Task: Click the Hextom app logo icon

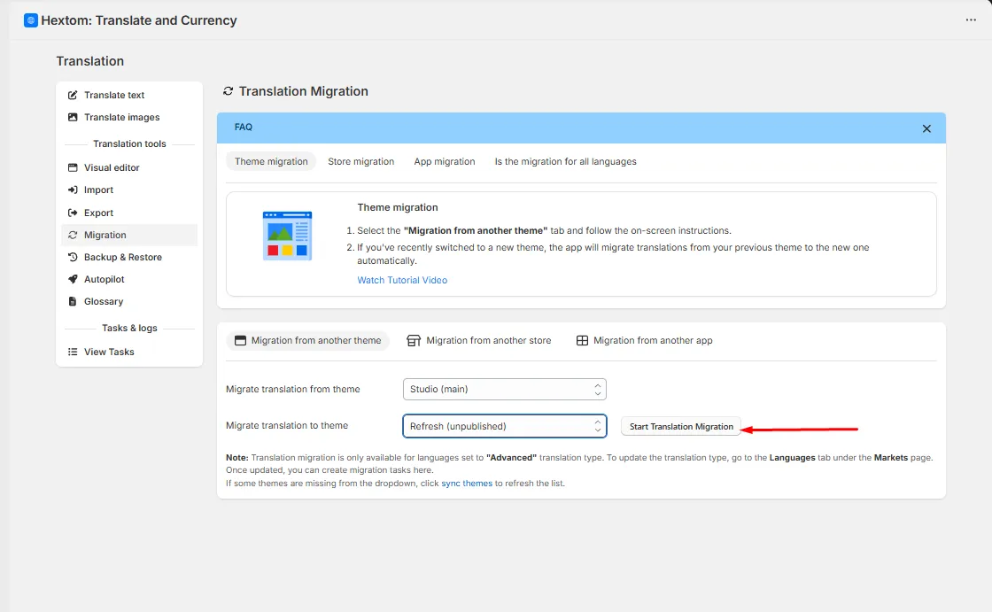Action: (30, 20)
